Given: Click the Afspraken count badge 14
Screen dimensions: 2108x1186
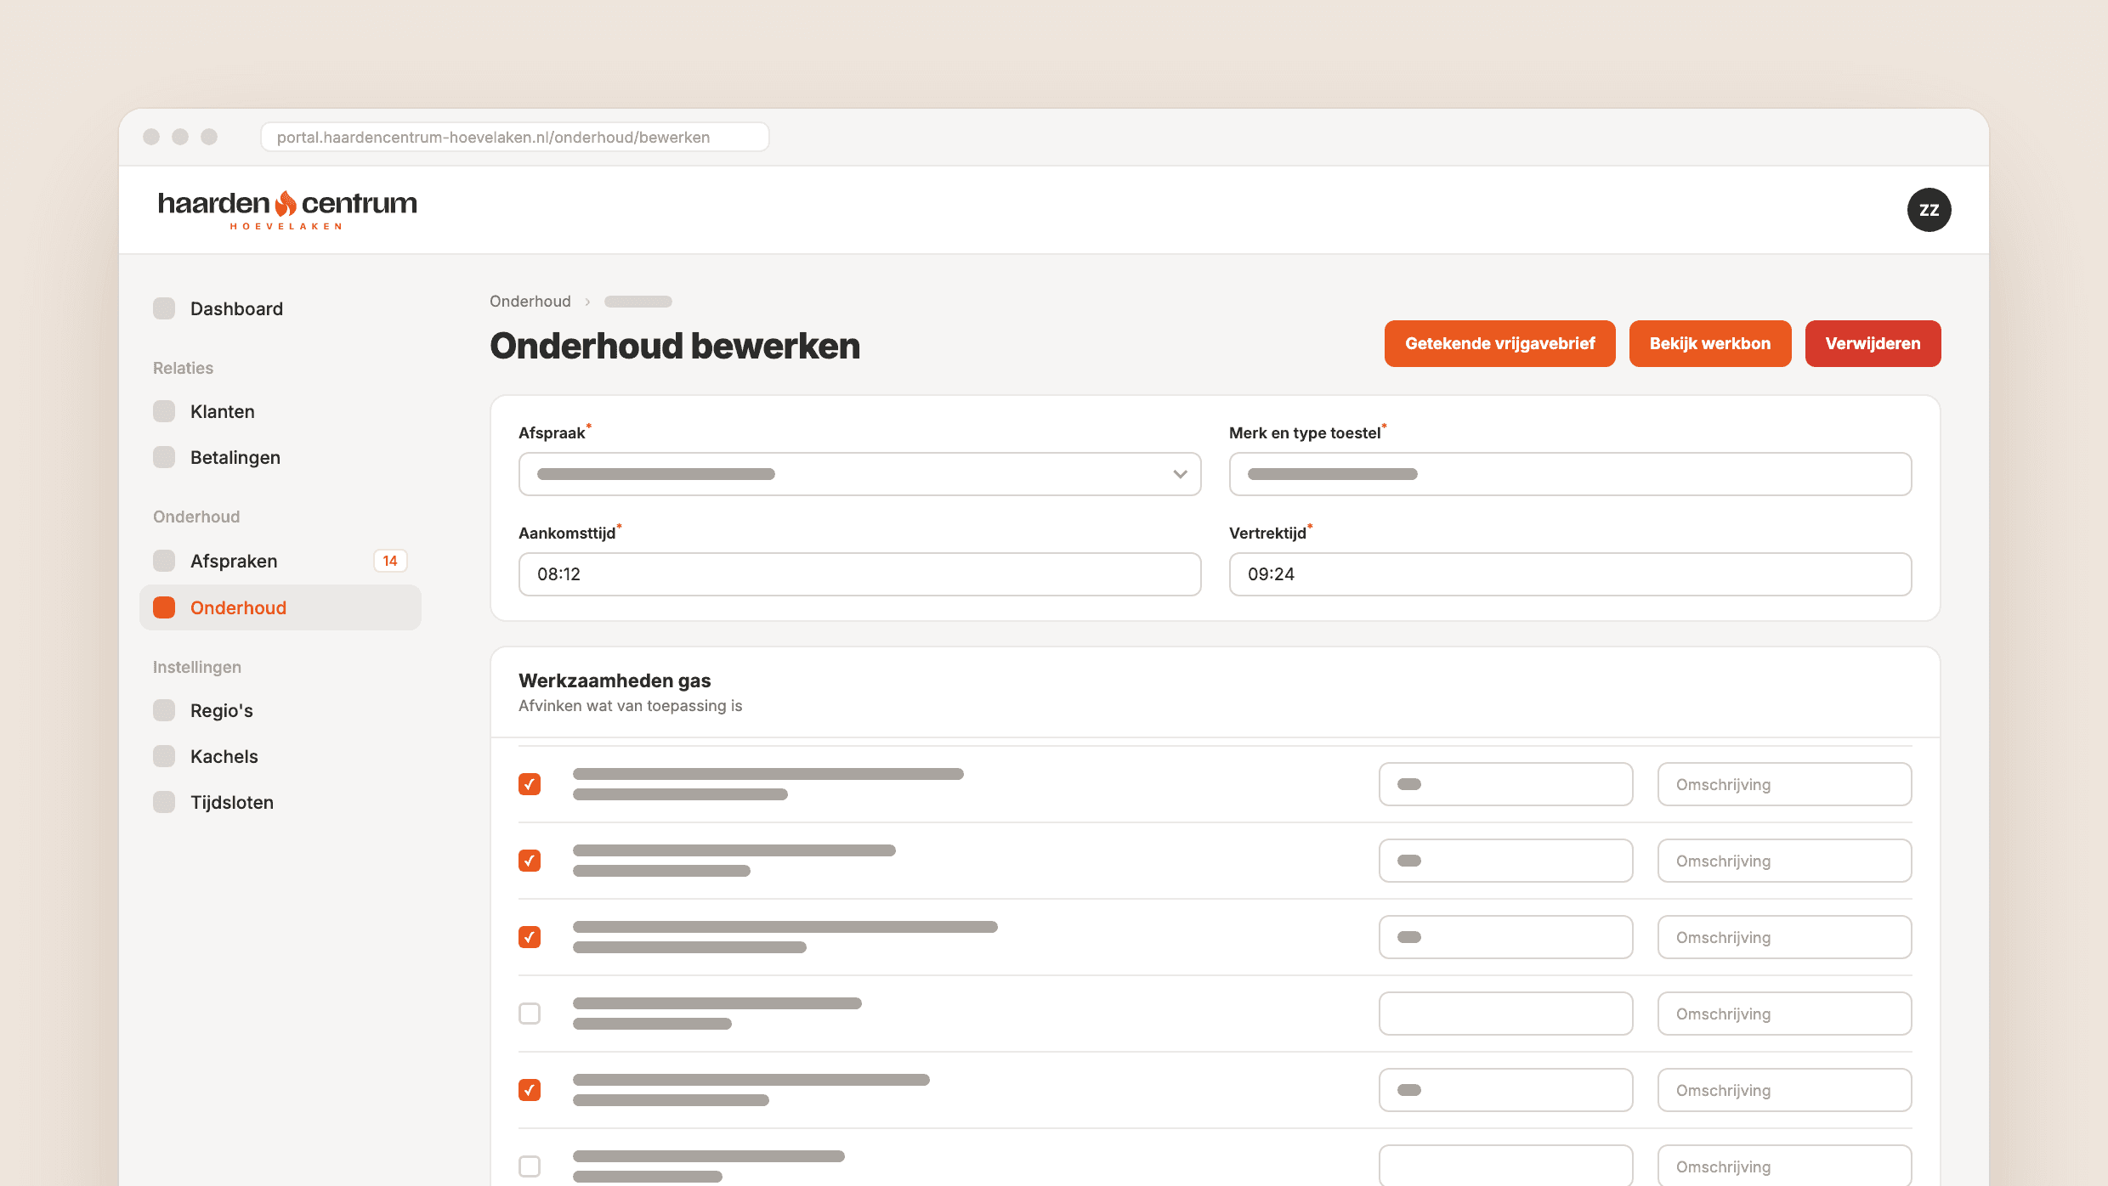Looking at the screenshot, I should tap(390, 561).
